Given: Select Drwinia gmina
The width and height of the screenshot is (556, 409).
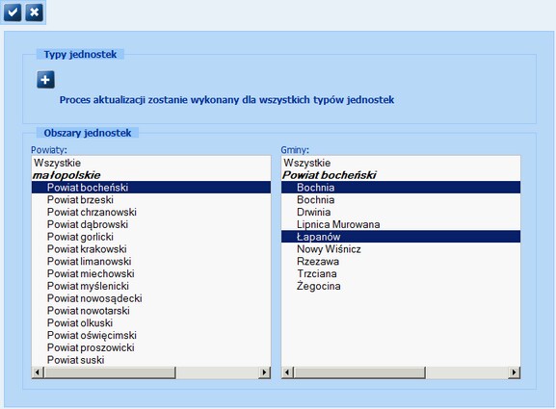Looking at the screenshot, I should (x=401, y=212).
